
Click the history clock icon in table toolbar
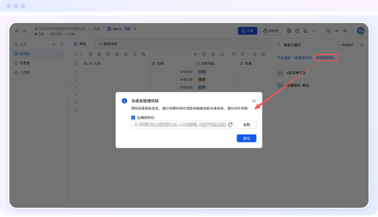[x=204, y=54]
